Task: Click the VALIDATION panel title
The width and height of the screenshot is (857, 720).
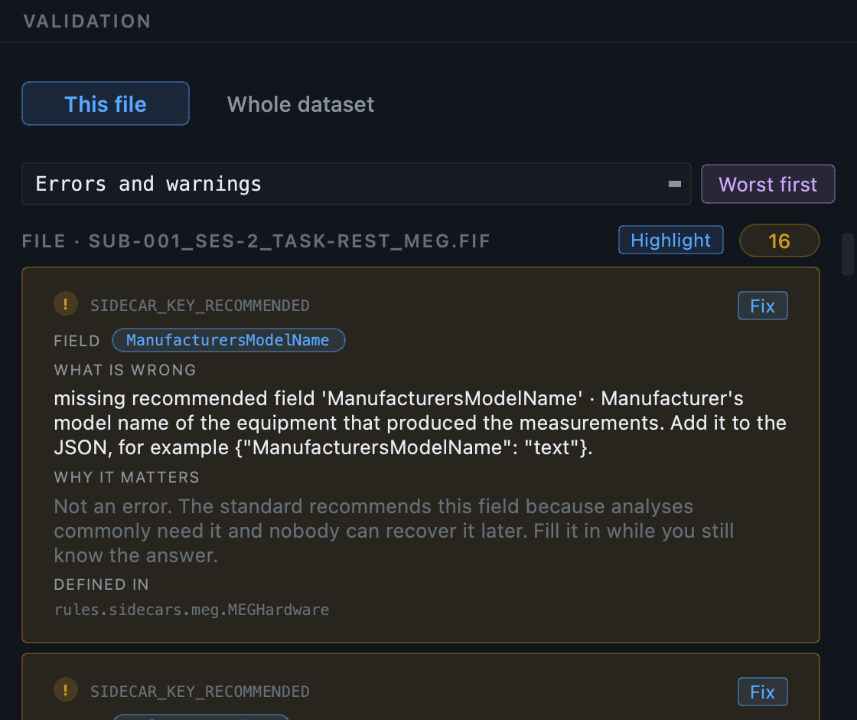Action: [x=87, y=21]
